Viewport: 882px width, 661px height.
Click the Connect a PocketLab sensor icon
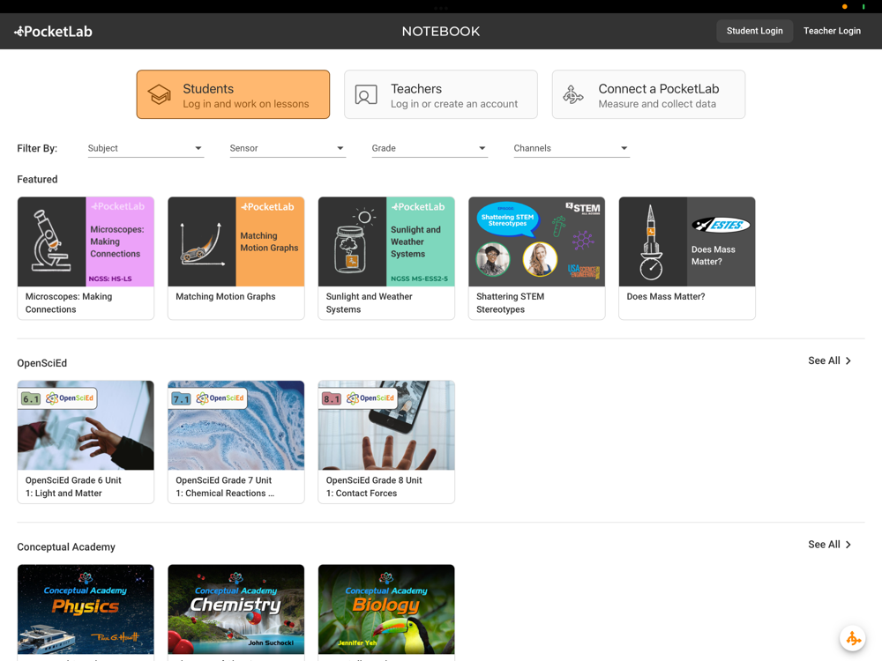(x=573, y=94)
